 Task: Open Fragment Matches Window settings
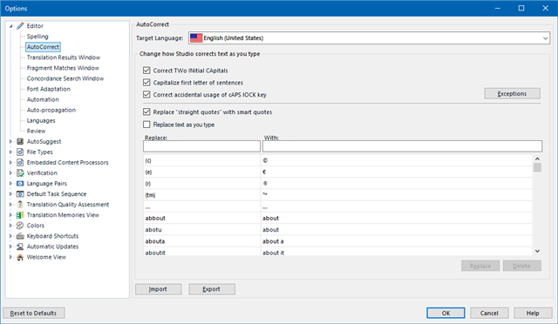click(x=63, y=68)
